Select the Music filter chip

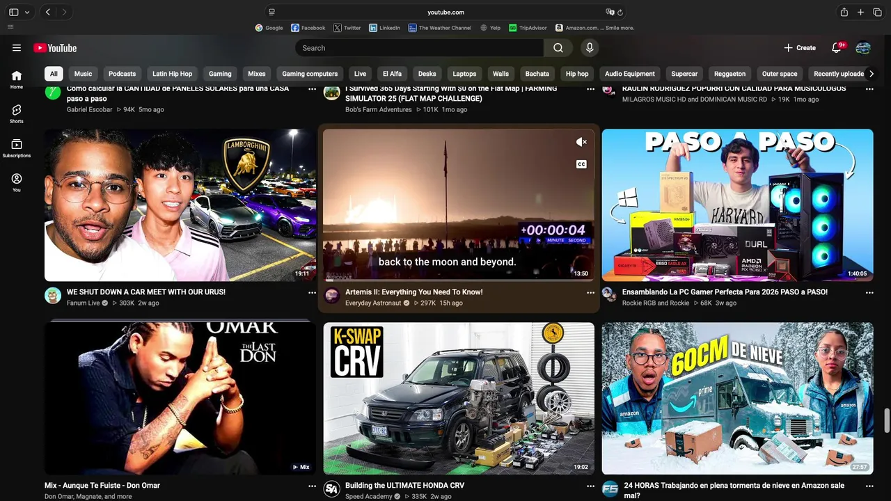(83, 74)
